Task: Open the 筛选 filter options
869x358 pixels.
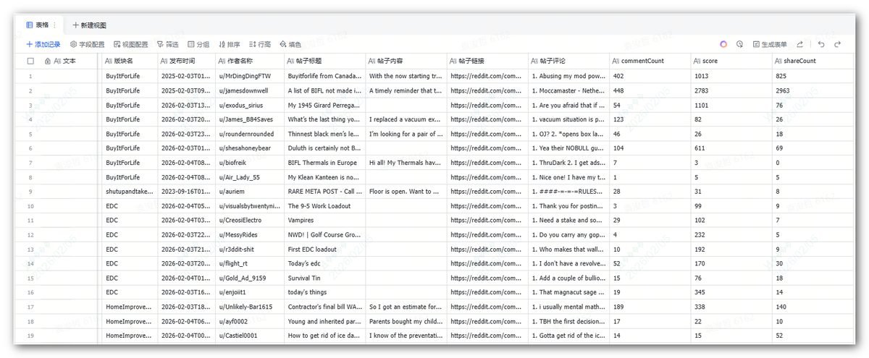Action: (x=168, y=44)
